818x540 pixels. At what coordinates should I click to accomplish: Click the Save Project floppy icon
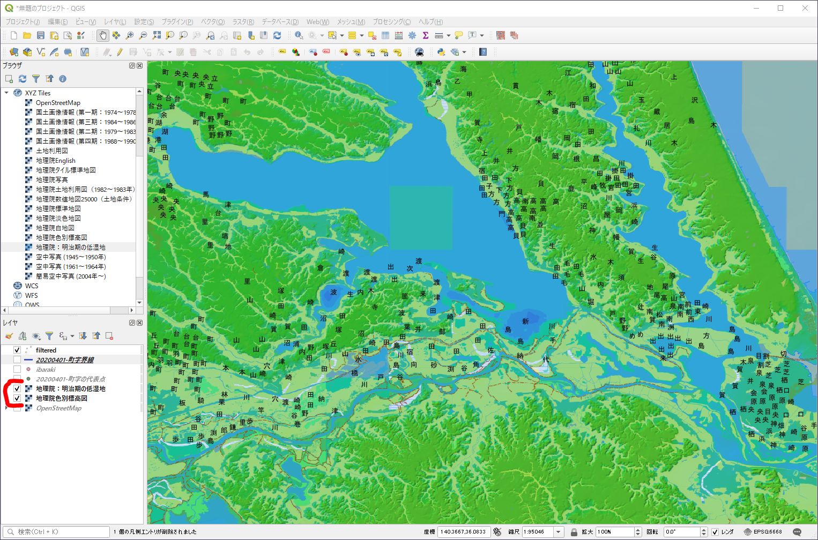coord(40,35)
